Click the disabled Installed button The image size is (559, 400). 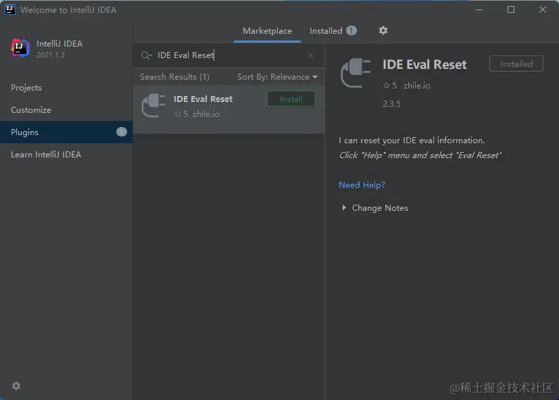coord(516,64)
